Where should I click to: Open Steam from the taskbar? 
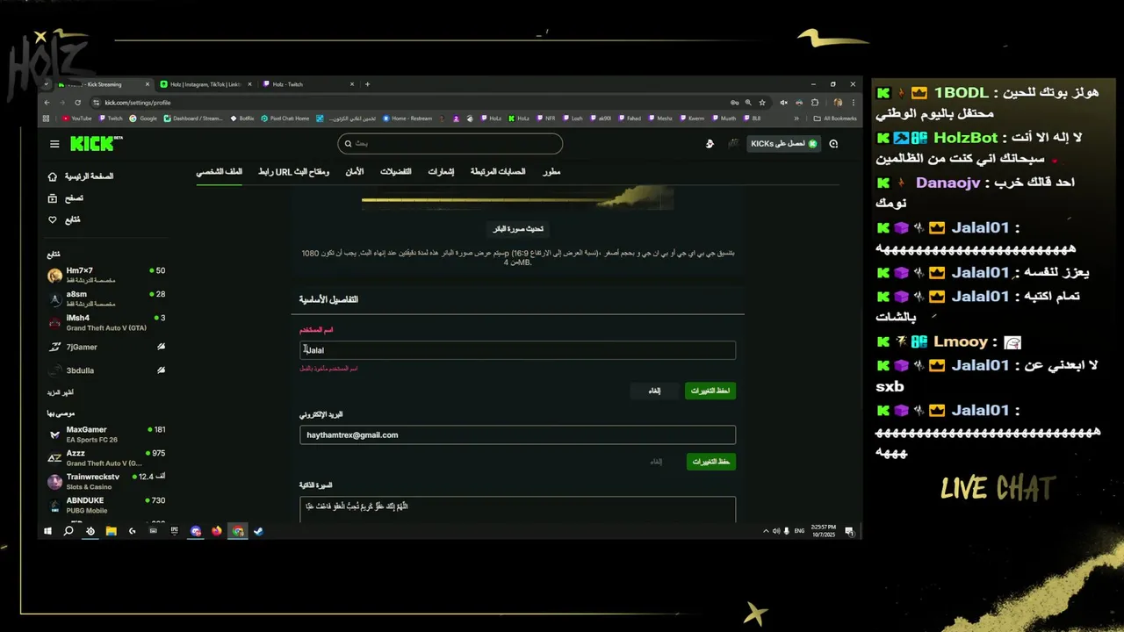(259, 531)
